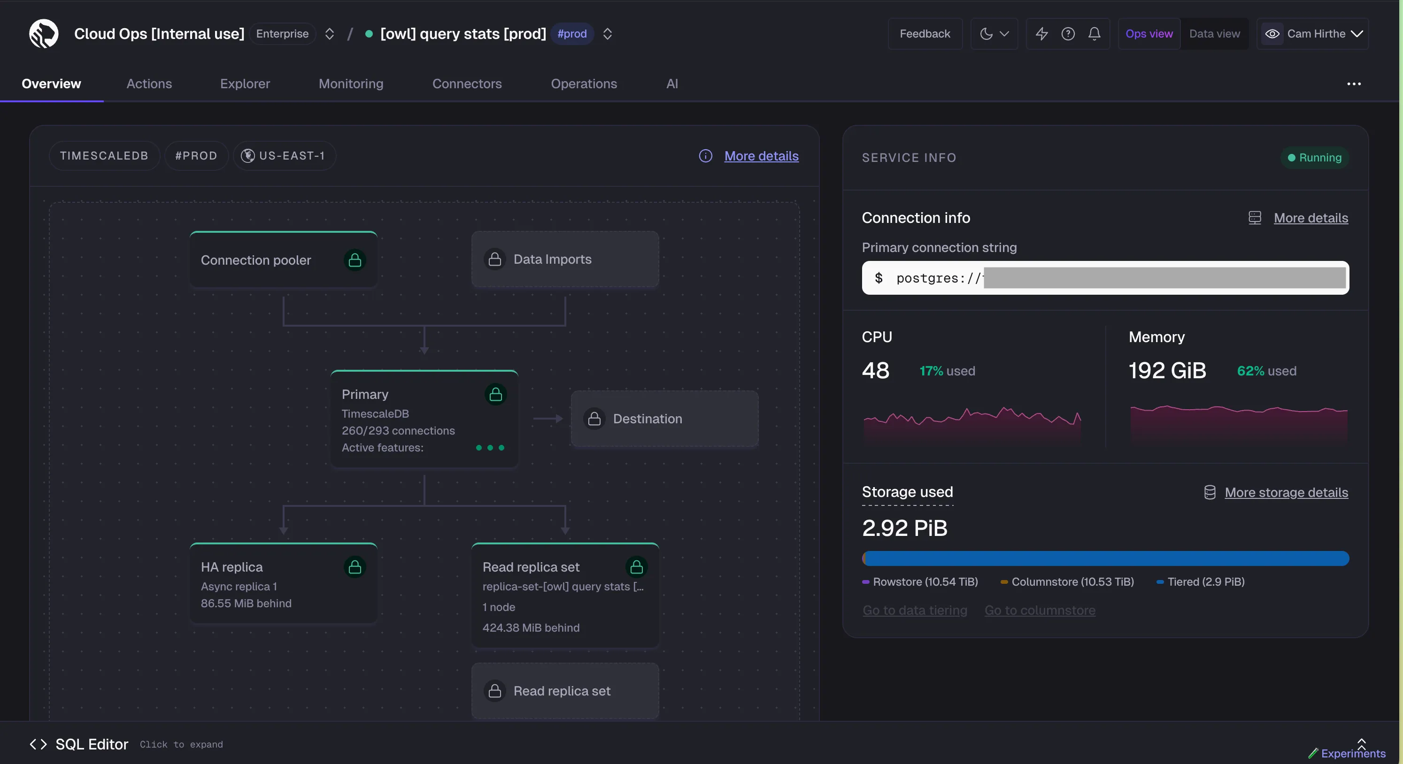Viewport: 1403px width, 764px height.
Task: Go to the Explorer tab
Action: pyautogui.click(x=245, y=84)
